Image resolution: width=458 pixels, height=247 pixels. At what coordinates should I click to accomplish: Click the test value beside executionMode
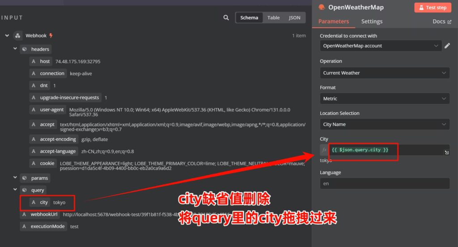(x=74, y=226)
